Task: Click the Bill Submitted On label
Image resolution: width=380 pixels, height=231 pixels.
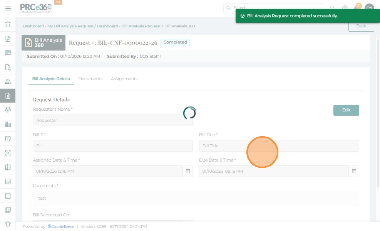Action: pyautogui.click(x=51, y=215)
